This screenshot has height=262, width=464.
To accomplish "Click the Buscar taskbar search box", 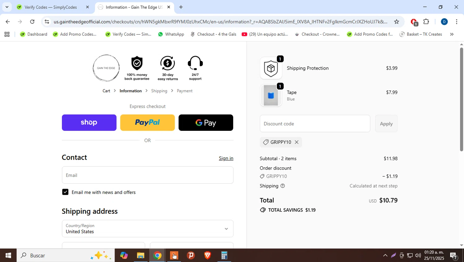I will (66, 256).
